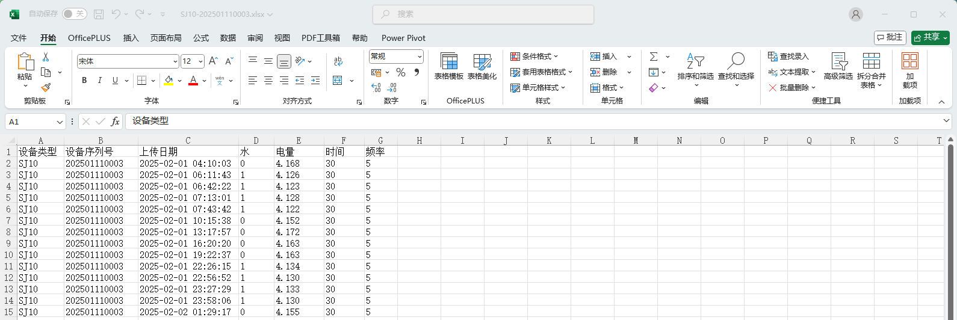957x320 pixels.
Task: Click the search box in title bar
Action: 483,14
